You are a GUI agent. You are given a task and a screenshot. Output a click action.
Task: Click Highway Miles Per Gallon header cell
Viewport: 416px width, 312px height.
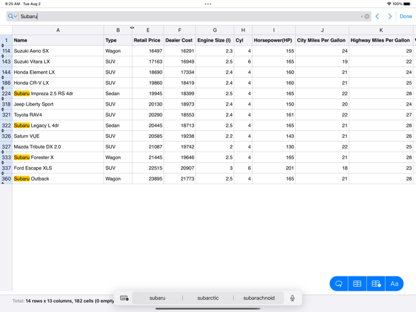[x=381, y=40]
